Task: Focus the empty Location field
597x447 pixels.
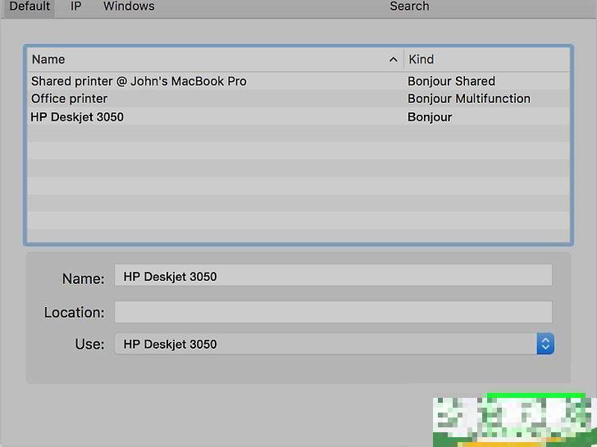Action: click(332, 312)
